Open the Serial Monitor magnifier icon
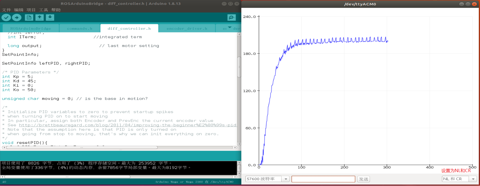Viewport: 480px width, 186px height. tap(231, 17)
